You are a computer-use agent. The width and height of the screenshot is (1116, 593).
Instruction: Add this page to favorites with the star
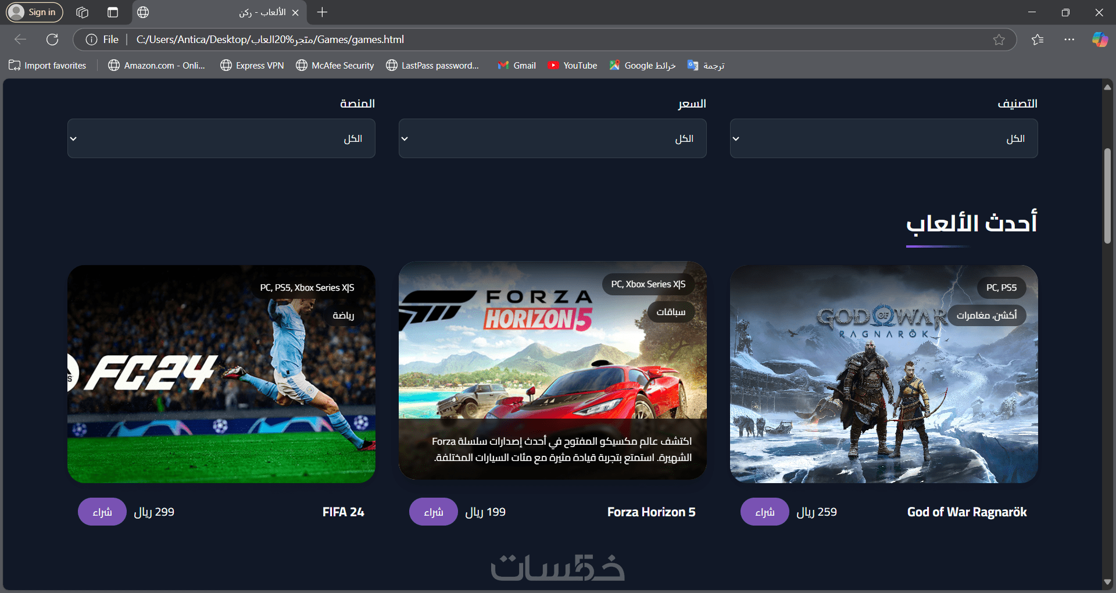(x=999, y=40)
